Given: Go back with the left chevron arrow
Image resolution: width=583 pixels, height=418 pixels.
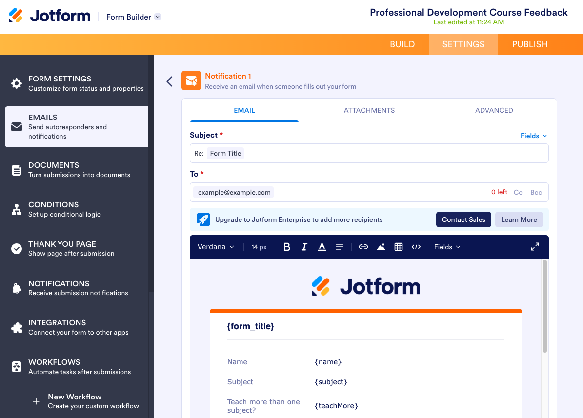Looking at the screenshot, I should 170,81.
